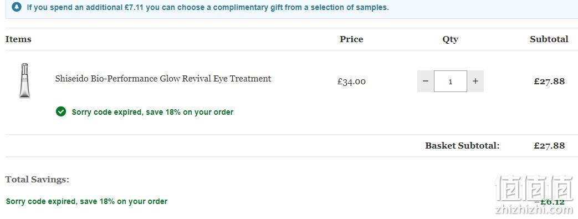This screenshot has width=578, height=219.
Task: Click the Qty column header
Action: click(450, 39)
